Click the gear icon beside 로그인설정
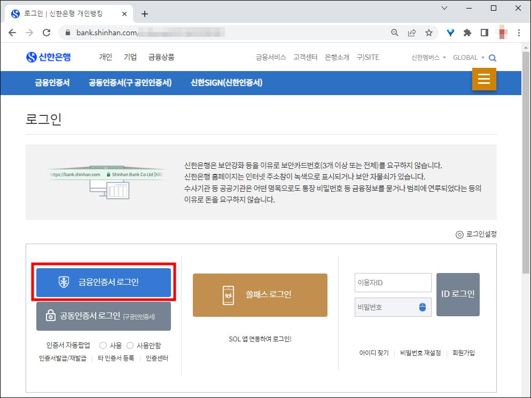The height and width of the screenshot is (398, 531). click(459, 234)
